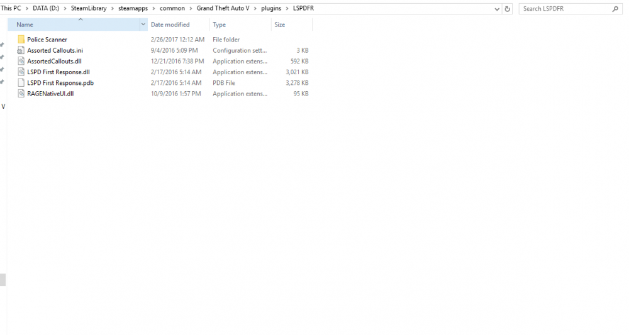This screenshot has height=335, width=629.
Task: Click date 9/4/2016 5:09 PM
Action: coord(174,50)
